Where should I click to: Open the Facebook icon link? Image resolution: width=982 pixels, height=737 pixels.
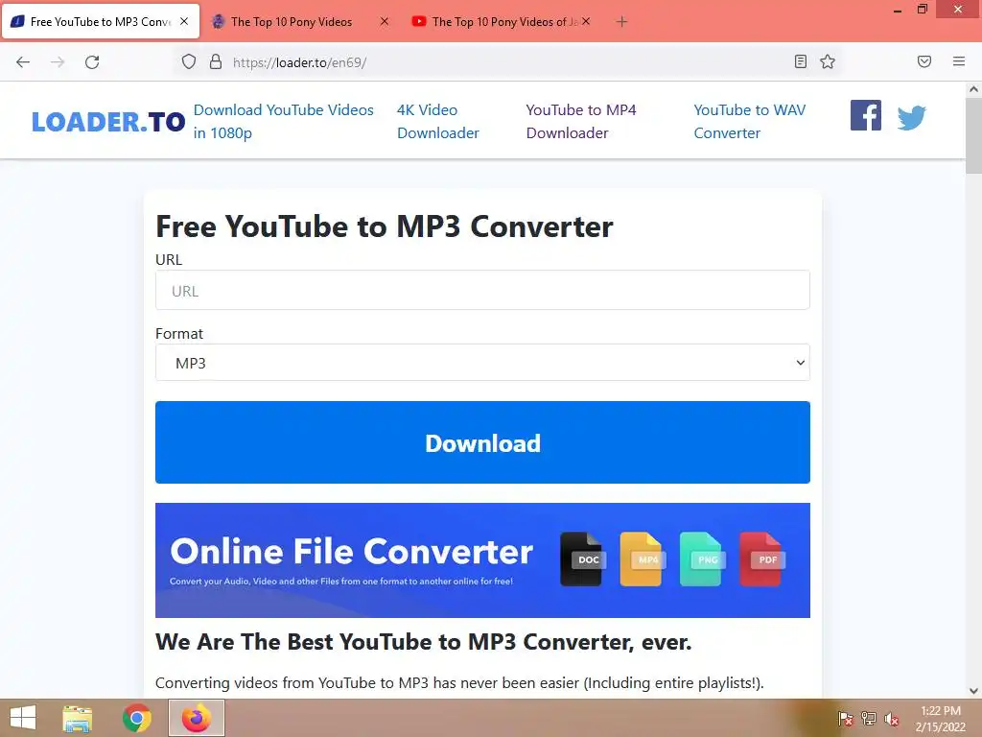coord(866,115)
